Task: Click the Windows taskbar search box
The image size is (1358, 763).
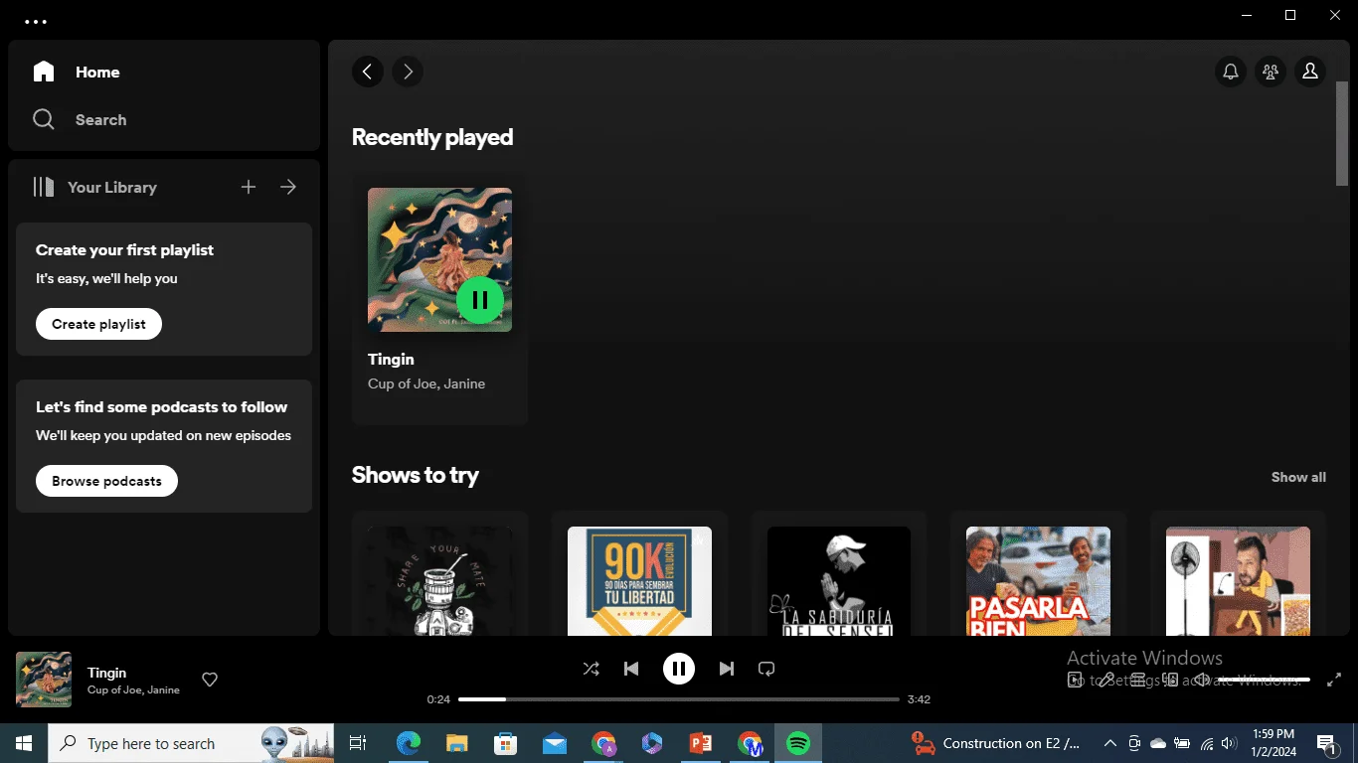Action: tap(193, 743)
